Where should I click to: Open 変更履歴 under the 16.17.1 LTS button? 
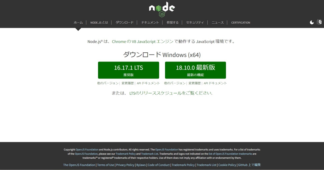pos(127,83)
